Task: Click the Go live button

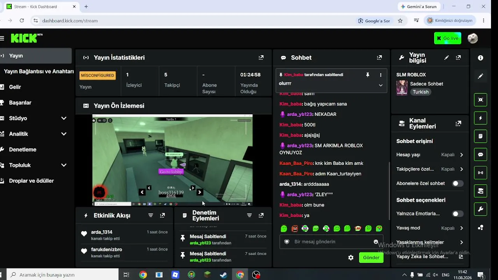Action: pos(447,38)
